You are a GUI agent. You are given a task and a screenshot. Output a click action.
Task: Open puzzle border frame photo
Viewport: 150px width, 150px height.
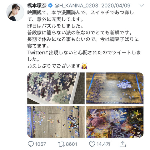(115, 88)
